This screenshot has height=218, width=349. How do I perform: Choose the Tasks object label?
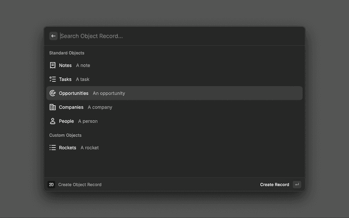pos(65,79)
